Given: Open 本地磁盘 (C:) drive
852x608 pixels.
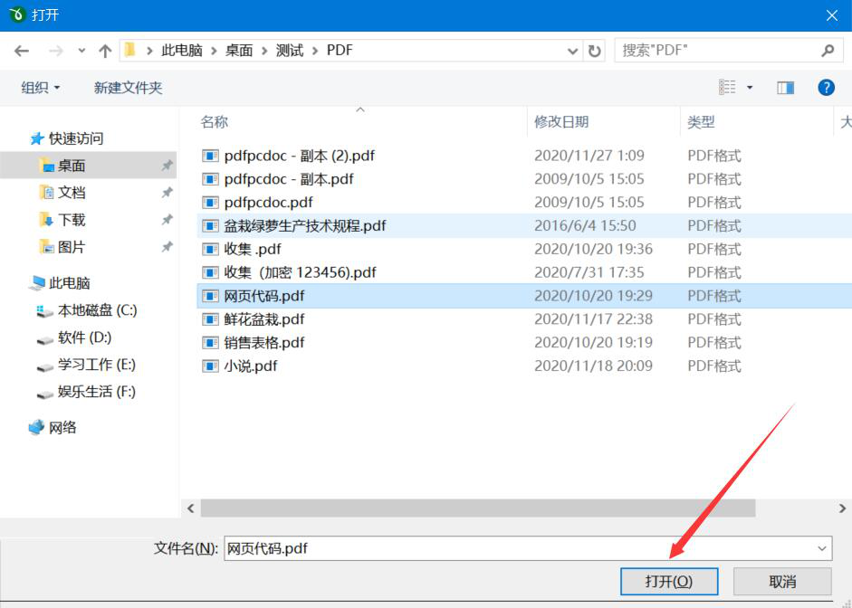Looking at the screenshot, I should point(97,310).
